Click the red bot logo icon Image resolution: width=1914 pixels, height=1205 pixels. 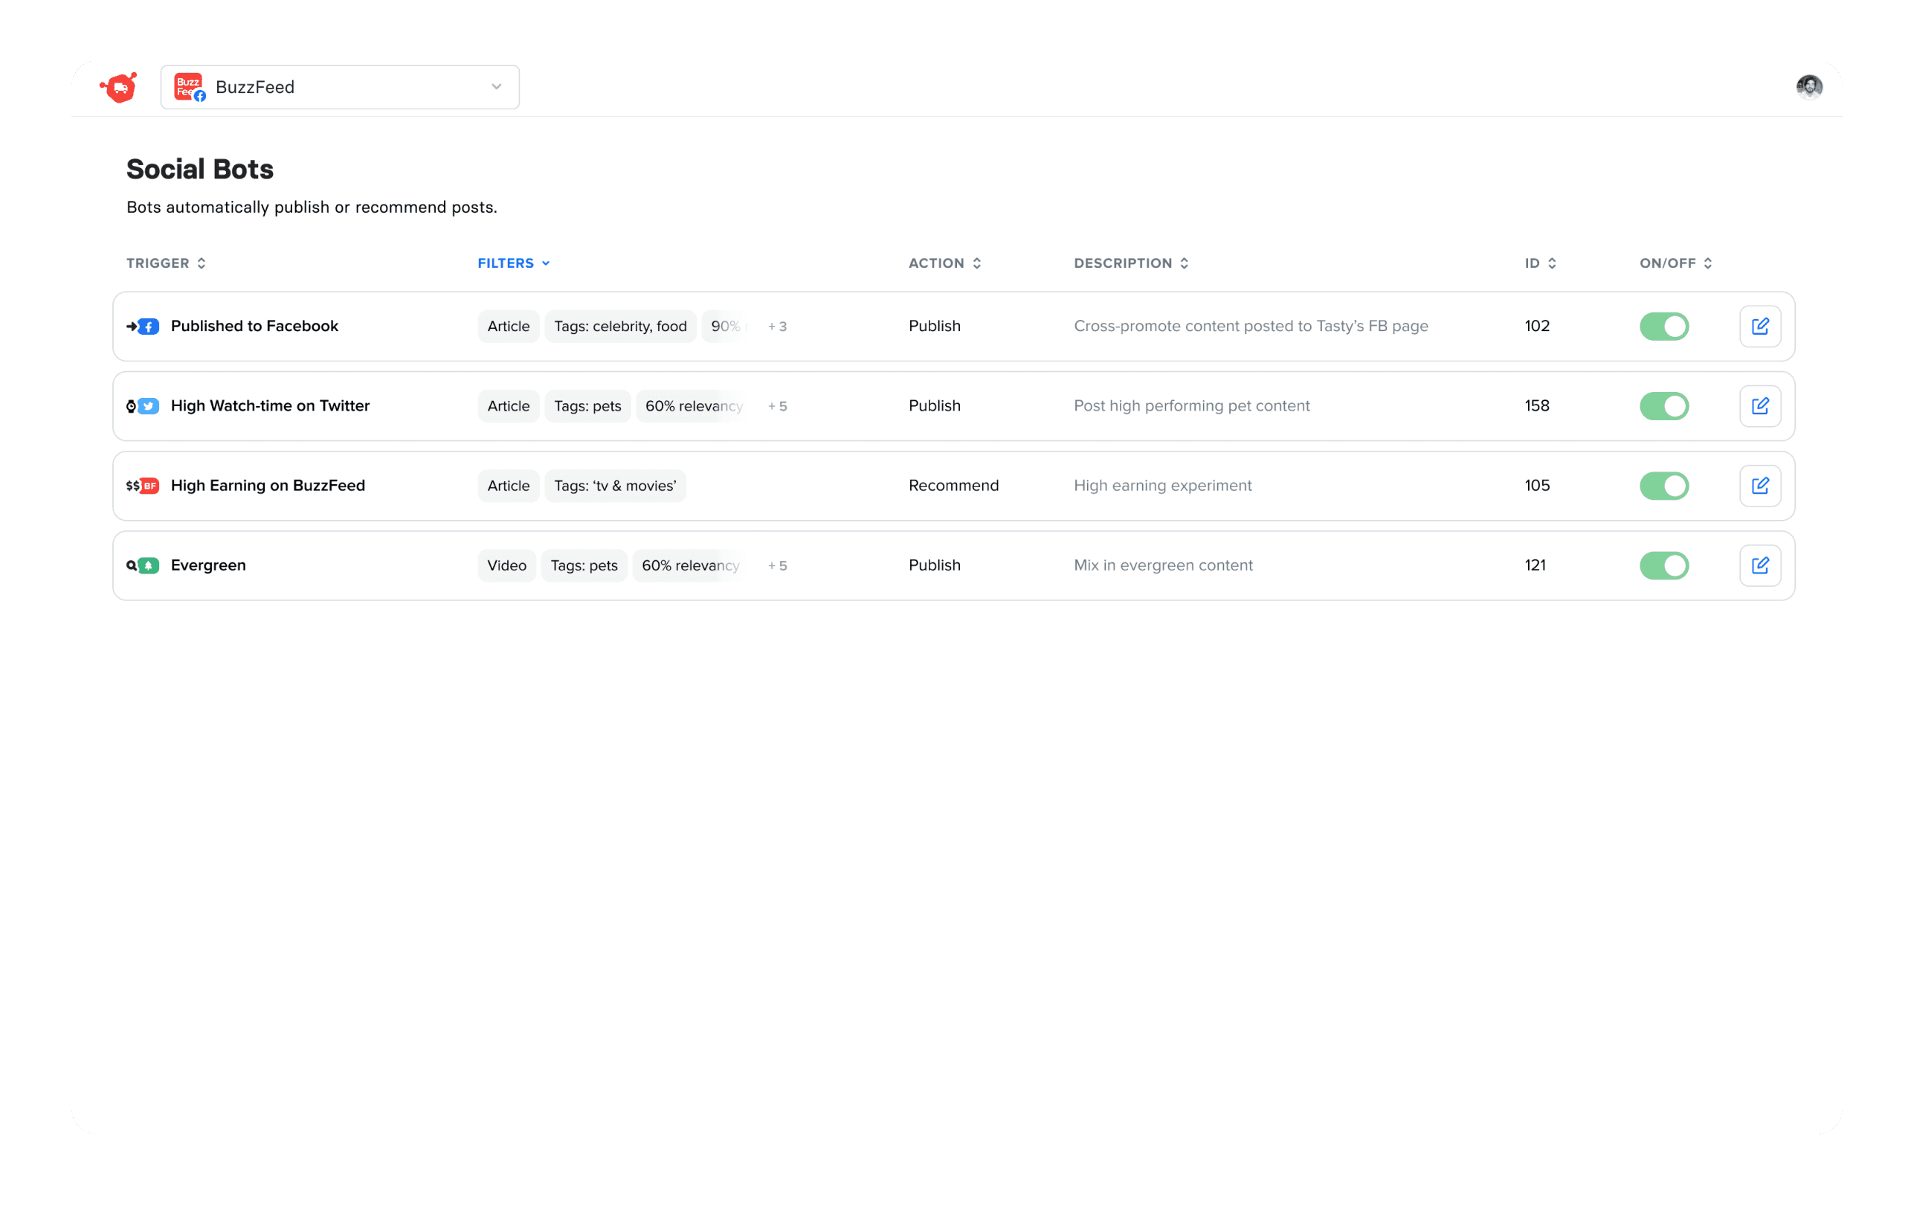118,88
